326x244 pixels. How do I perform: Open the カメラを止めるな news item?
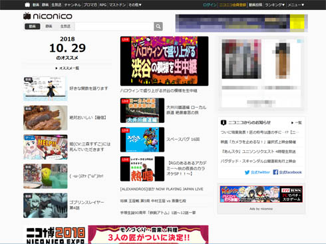tap(258, 142)
